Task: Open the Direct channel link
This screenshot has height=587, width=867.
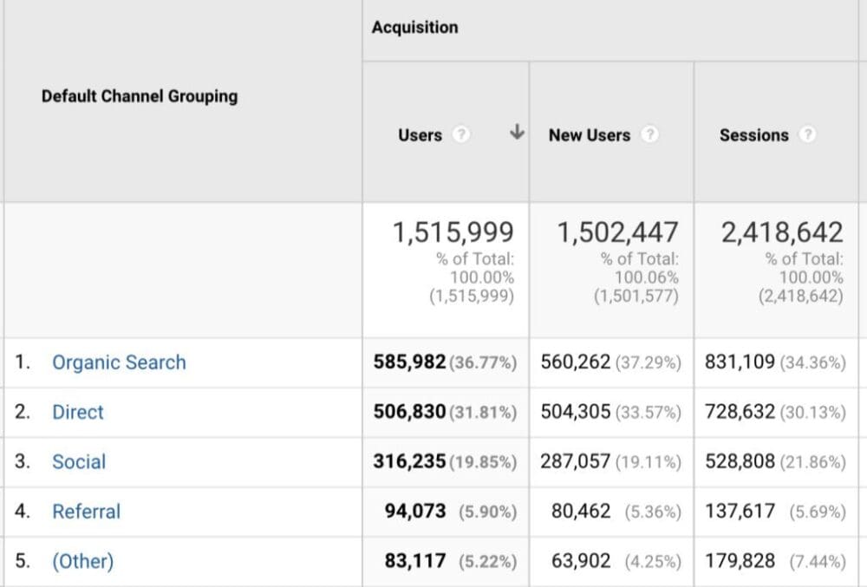Action: 78,413
